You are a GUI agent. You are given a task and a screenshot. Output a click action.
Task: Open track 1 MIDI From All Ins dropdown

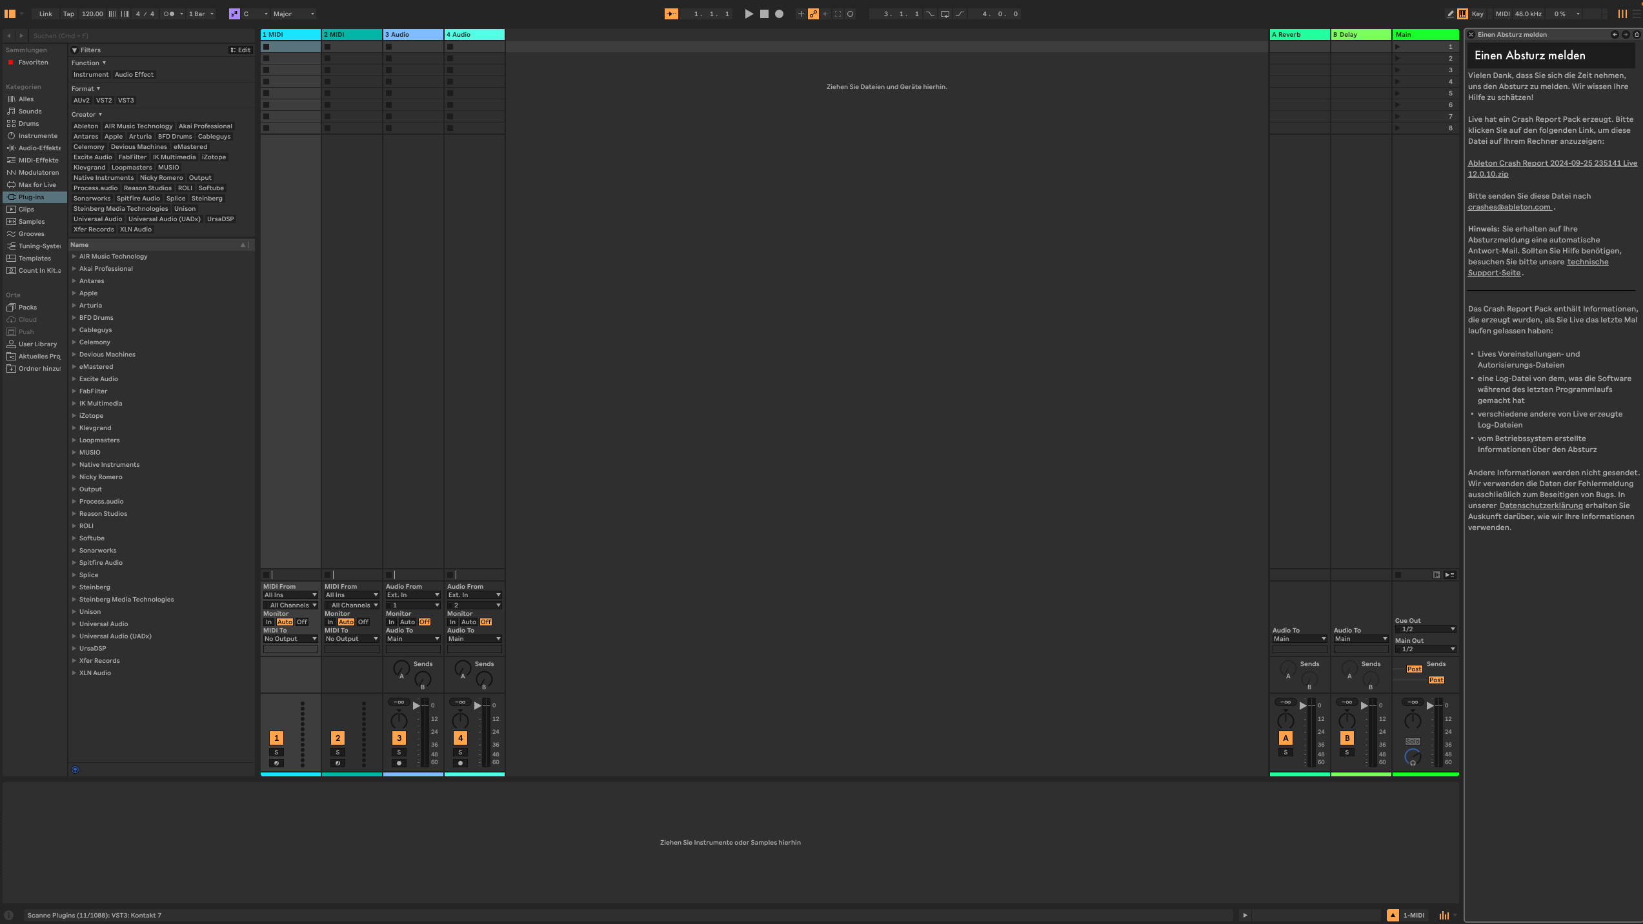(290, 595)
